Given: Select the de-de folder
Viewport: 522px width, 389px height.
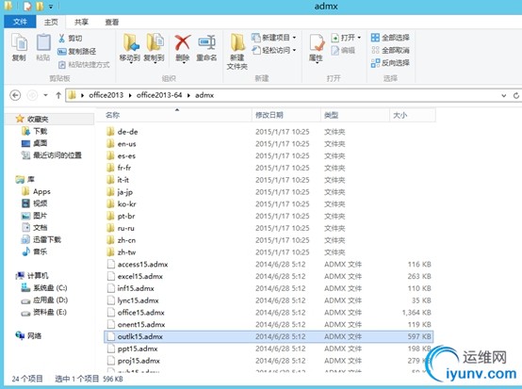Looking at the screenshot, I should 127,132.
